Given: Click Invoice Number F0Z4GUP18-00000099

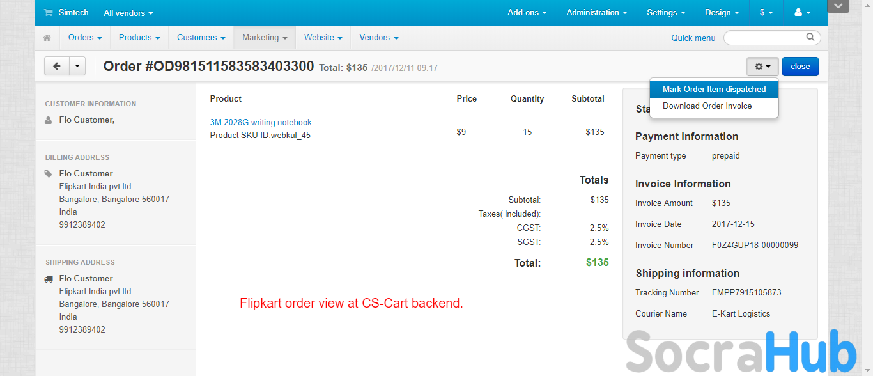Looking at the screenshot, I should point(755,246).
